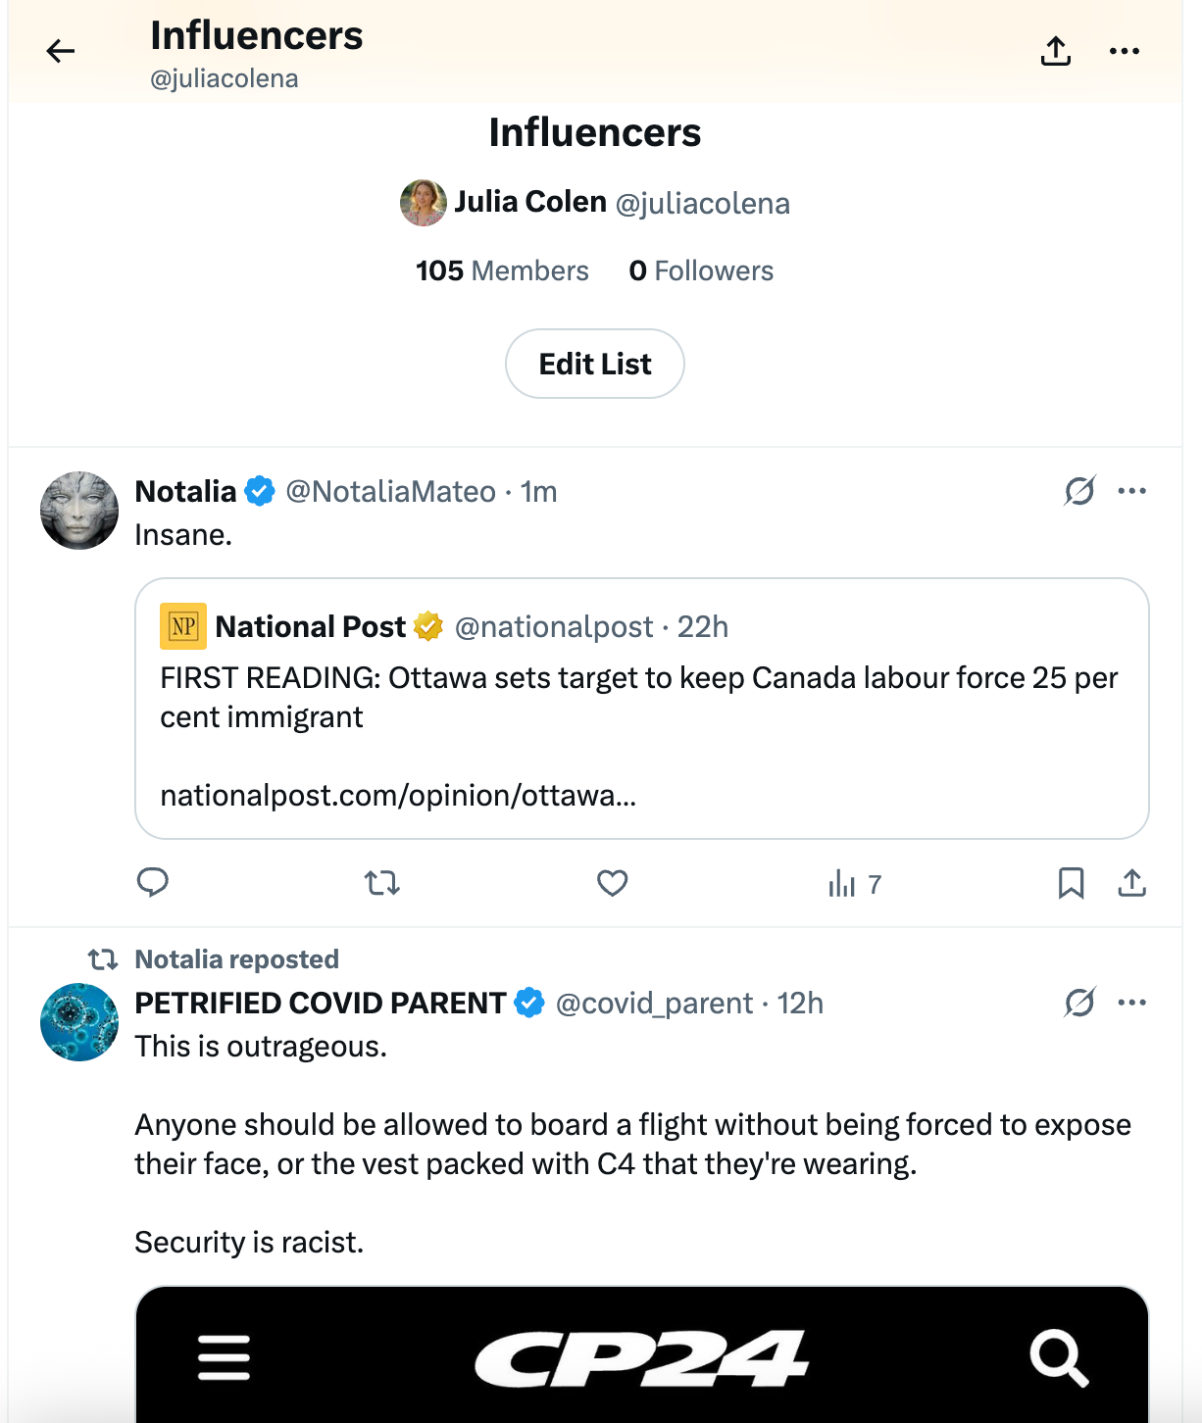Image resolution: width=1202 pixels, height=1423 pixels.
Task: Like Notalia's Insane post
Action: [613, 883]
